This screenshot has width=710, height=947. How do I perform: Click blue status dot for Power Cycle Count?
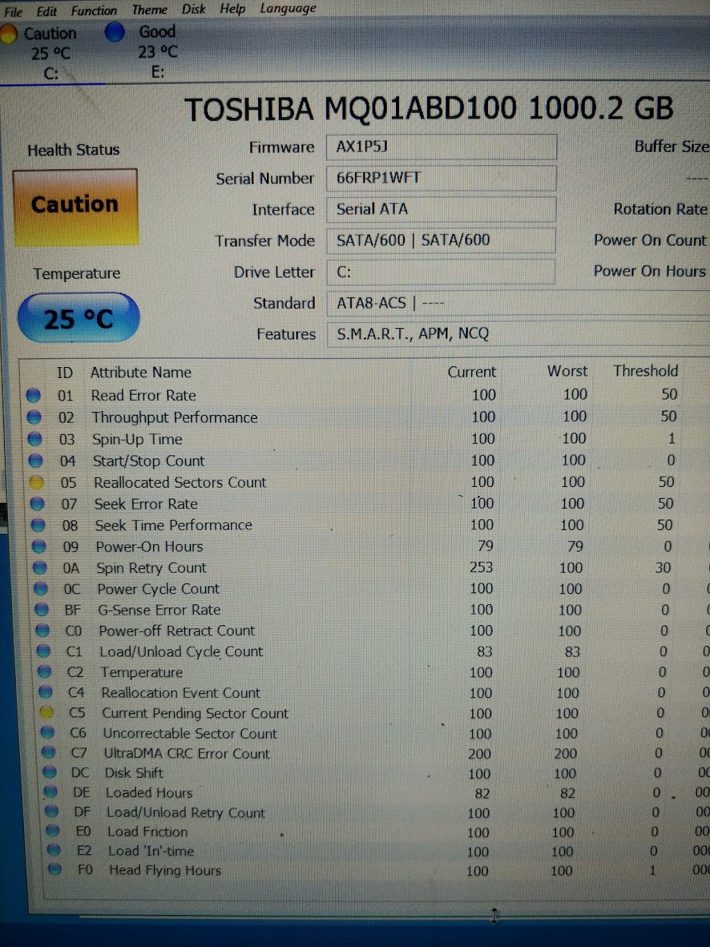click(41, 589)
